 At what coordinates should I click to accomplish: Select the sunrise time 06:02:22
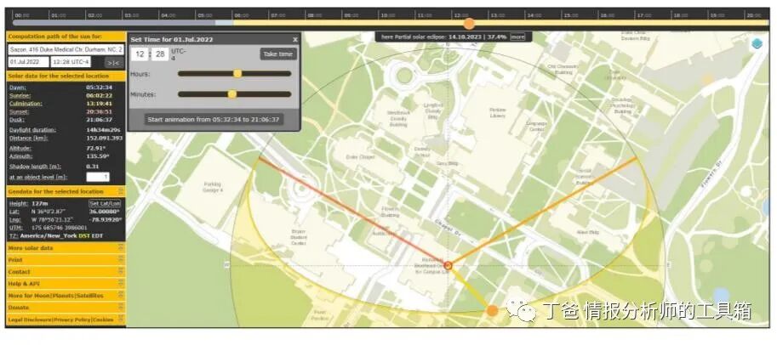point(99,95)
